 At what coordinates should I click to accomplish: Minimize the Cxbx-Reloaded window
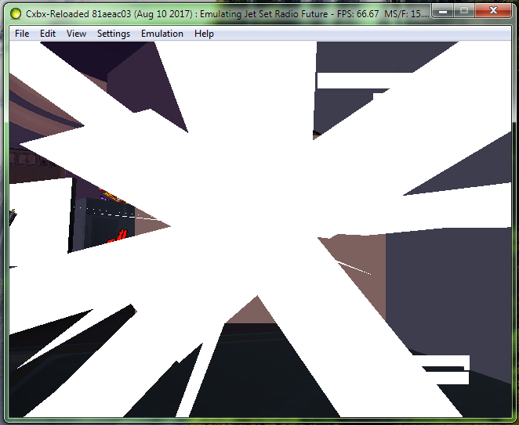(x=443, y=11)
